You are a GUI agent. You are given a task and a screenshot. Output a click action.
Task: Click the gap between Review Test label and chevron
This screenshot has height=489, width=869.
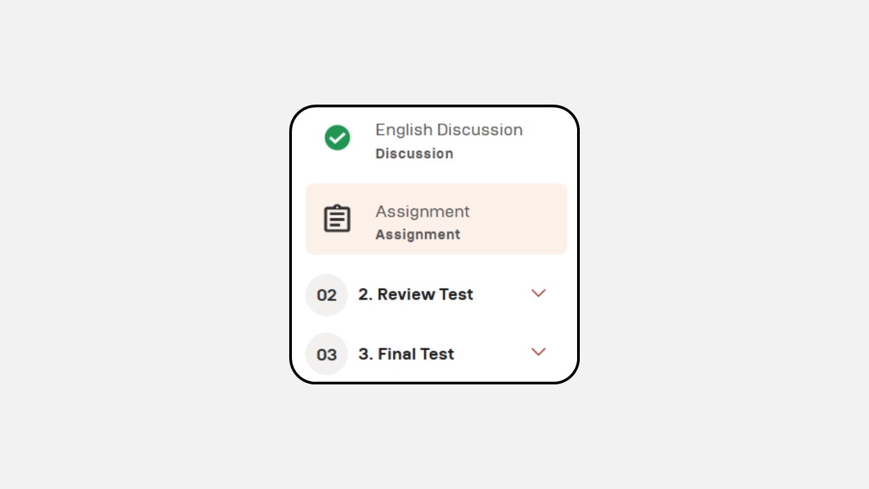point(501,294)
